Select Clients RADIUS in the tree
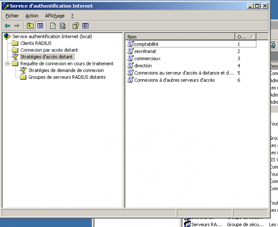Screen dimensions: 278x227 (x=36, y=43)
